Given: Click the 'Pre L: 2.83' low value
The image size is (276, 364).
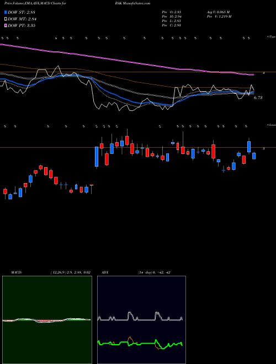Looking at the screenshot, I should click(x=172, y=21).
